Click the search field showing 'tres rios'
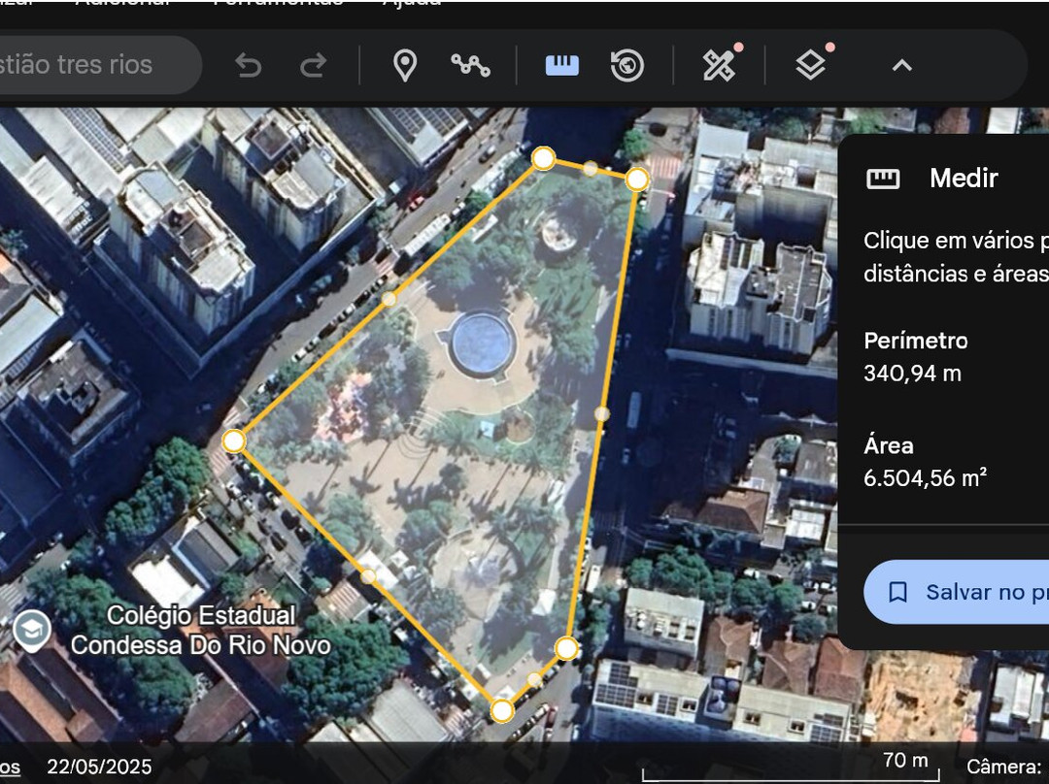This screenshot has width=1049, height=784. pyautogui.click(x=87, y=65)
